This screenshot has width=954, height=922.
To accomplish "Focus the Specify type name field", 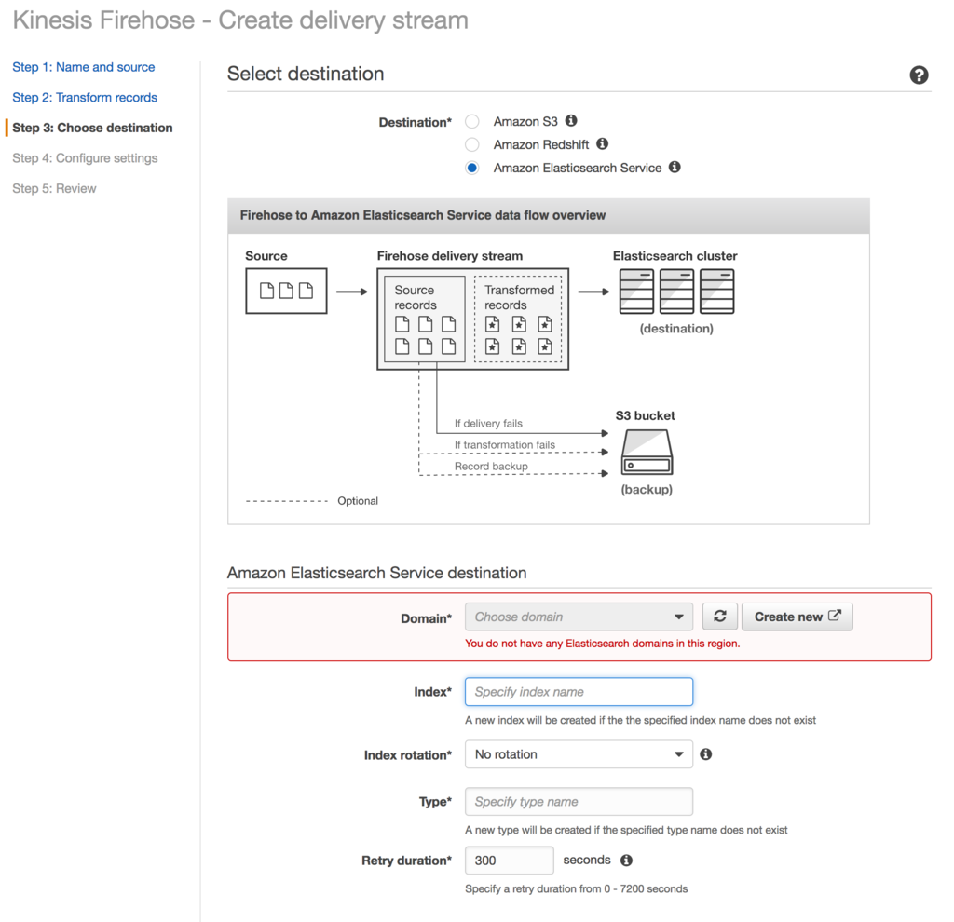I will [579, 802].
